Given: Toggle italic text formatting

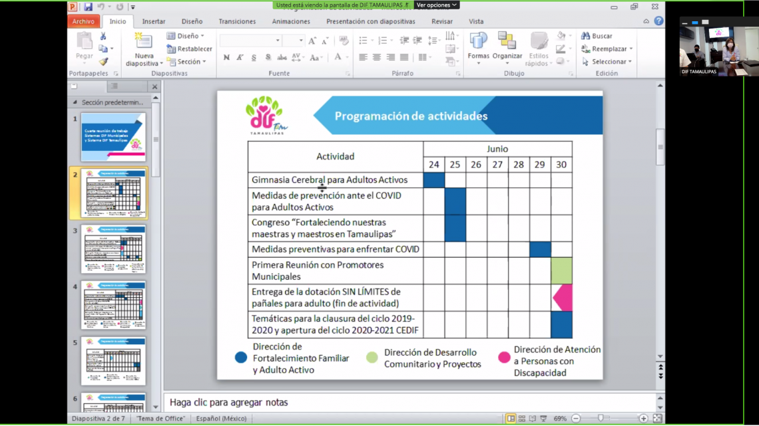Looking at the screenshot, I should coord(240,57).
